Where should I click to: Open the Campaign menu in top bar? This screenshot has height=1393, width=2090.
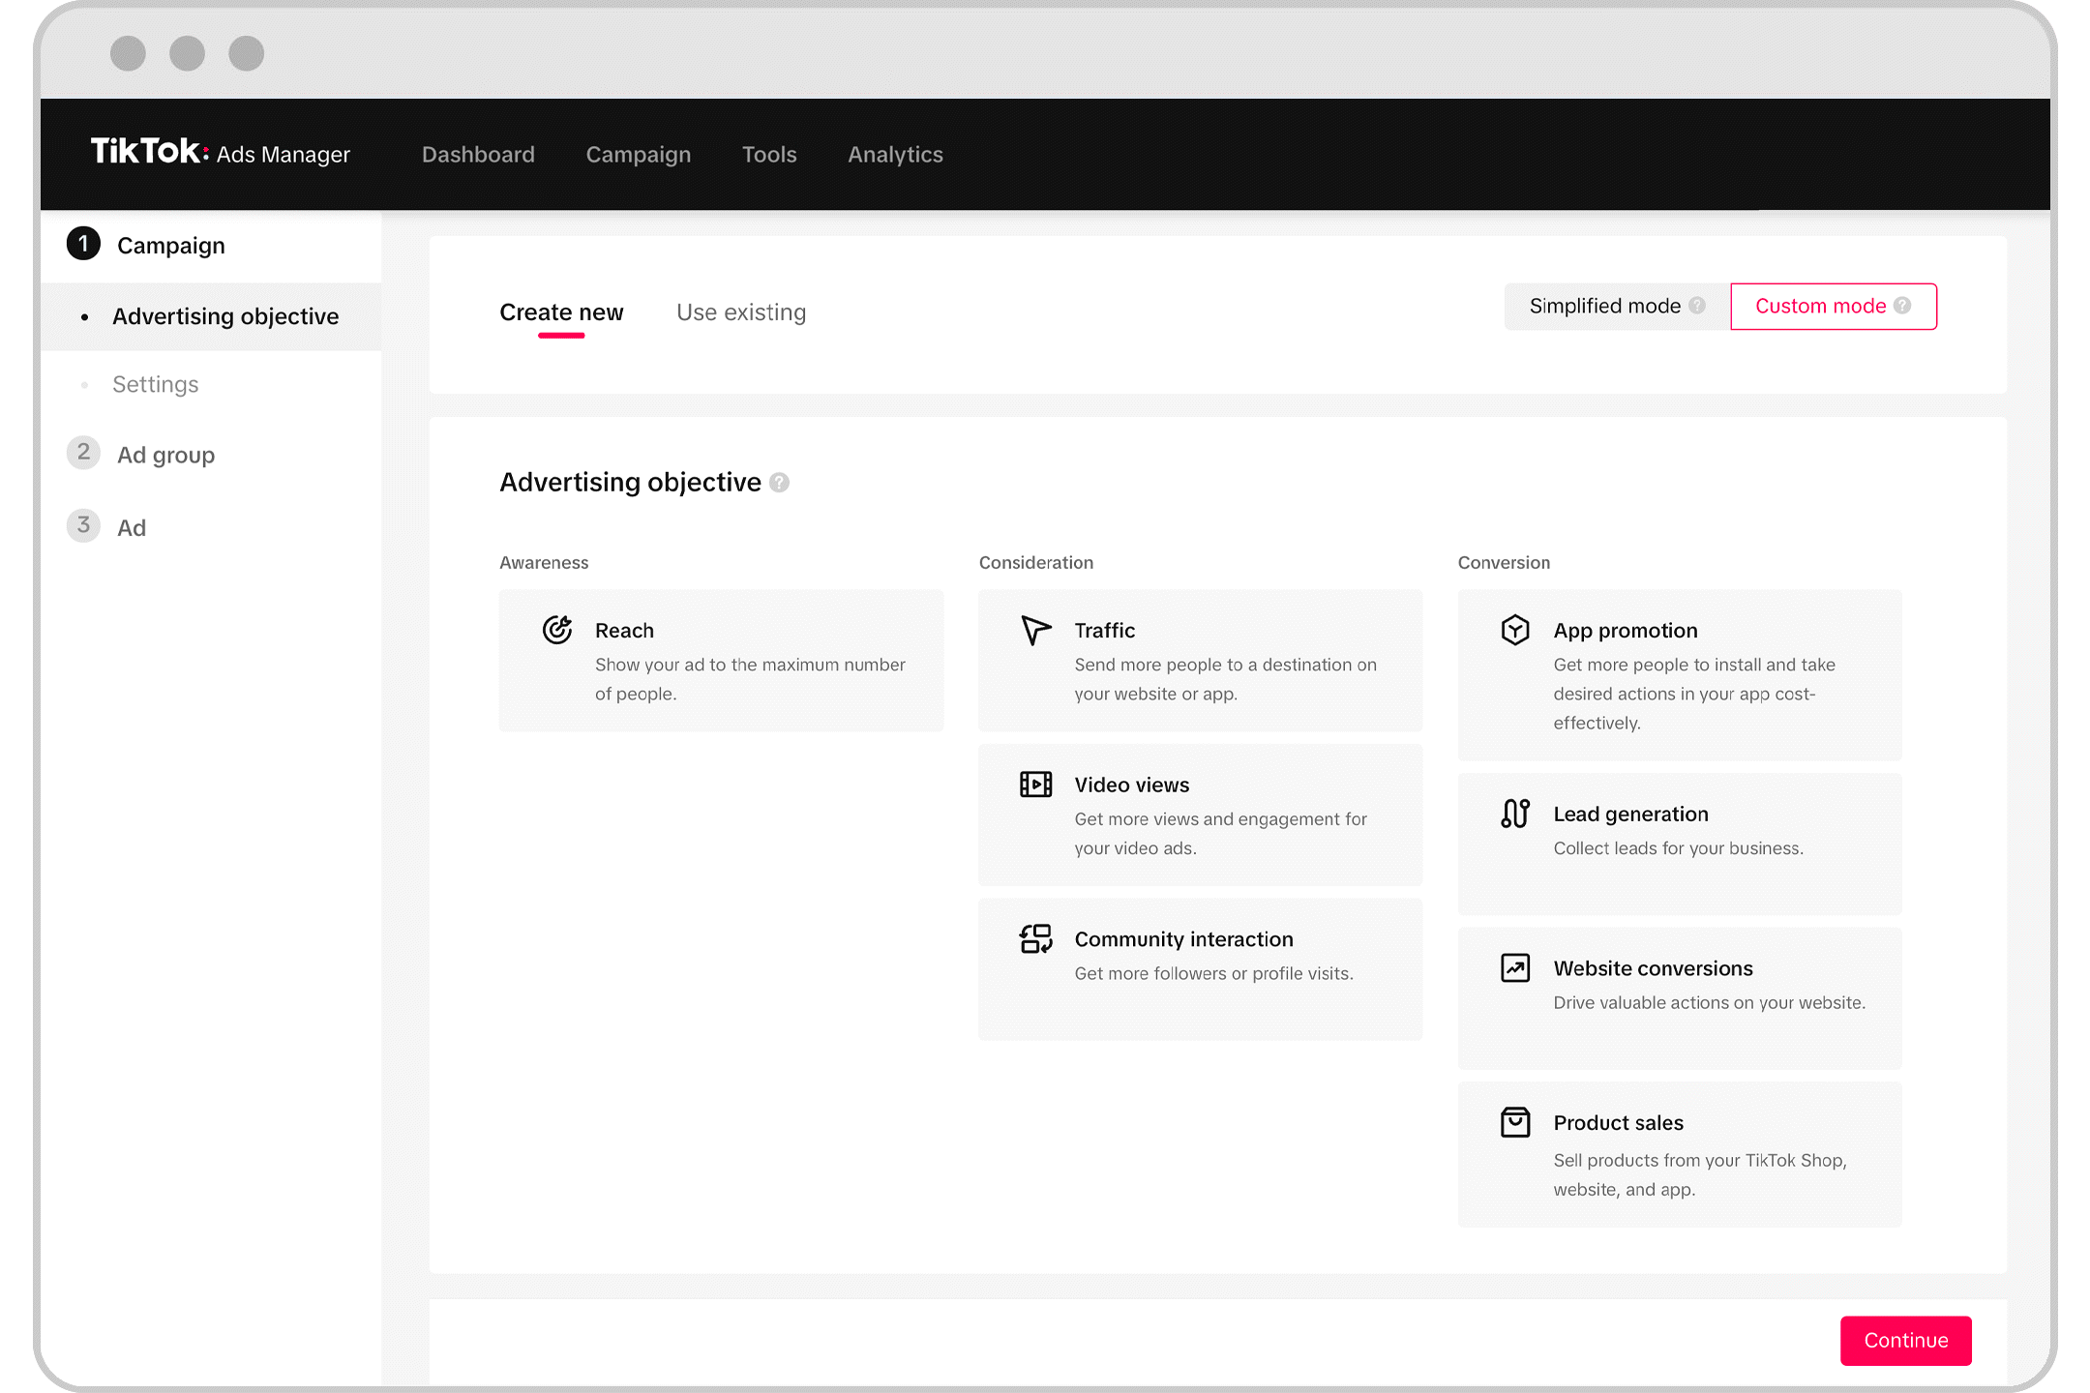point(639,155)
